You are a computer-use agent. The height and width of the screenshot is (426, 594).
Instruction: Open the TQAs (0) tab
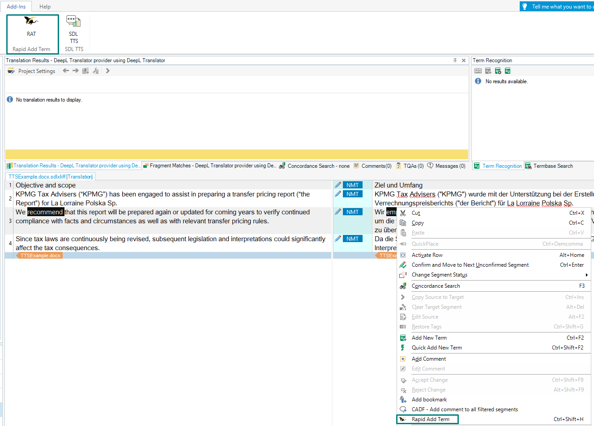click(410, 166)
